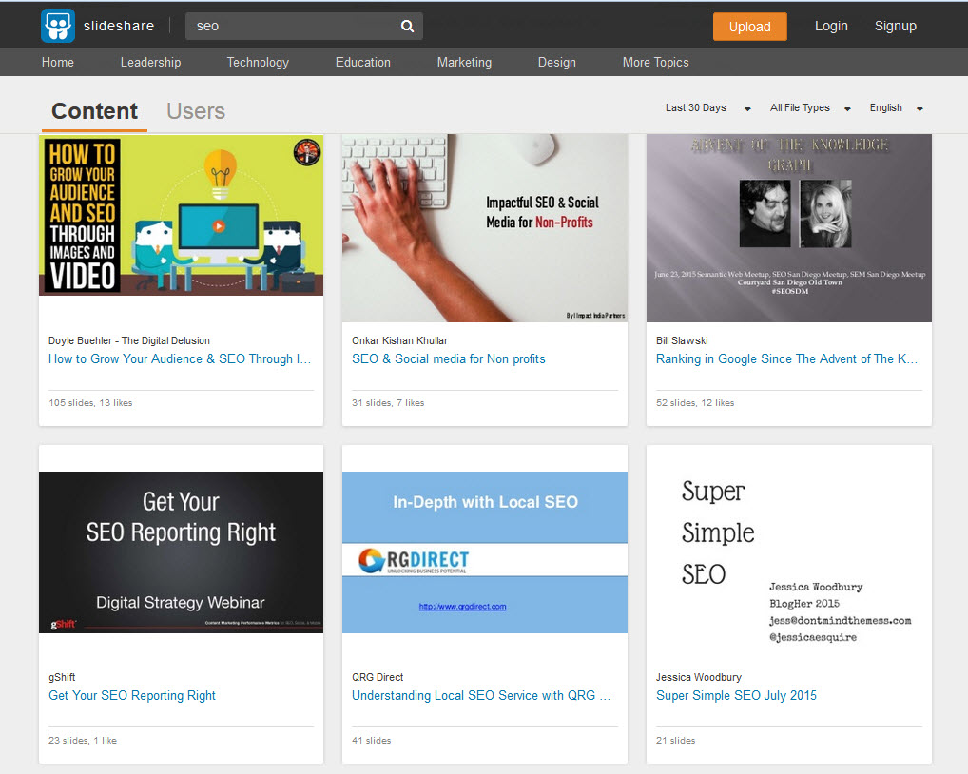Screen dimensions: 968x774
Task: Open Get Your SEO Reporting Right thumbnail
Action: coord(181,552)
